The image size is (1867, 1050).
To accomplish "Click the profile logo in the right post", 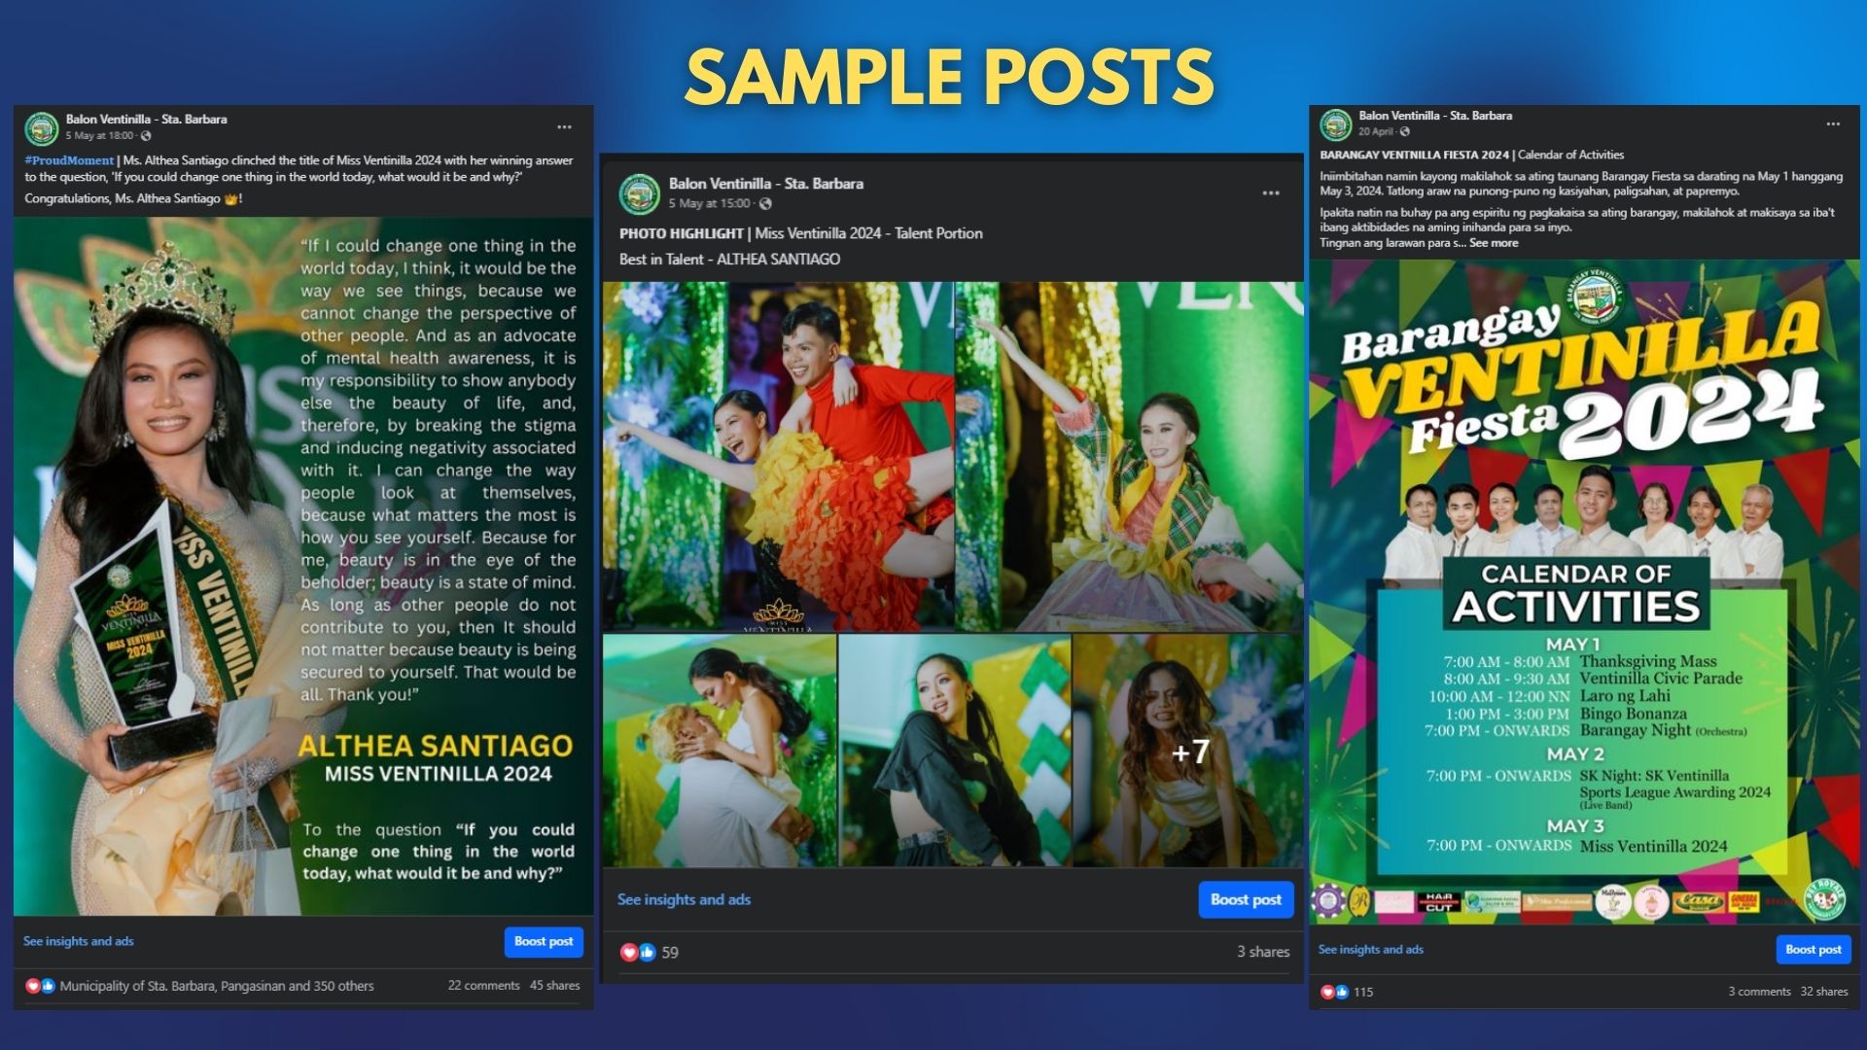I will (x=1336, y=123).
